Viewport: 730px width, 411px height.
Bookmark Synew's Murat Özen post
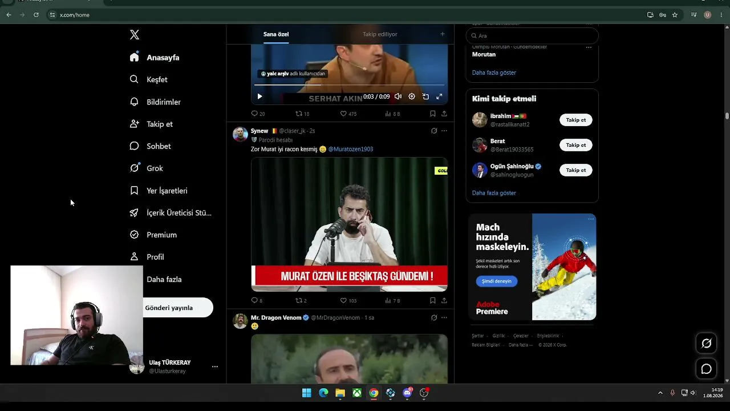tap(433, 300)
